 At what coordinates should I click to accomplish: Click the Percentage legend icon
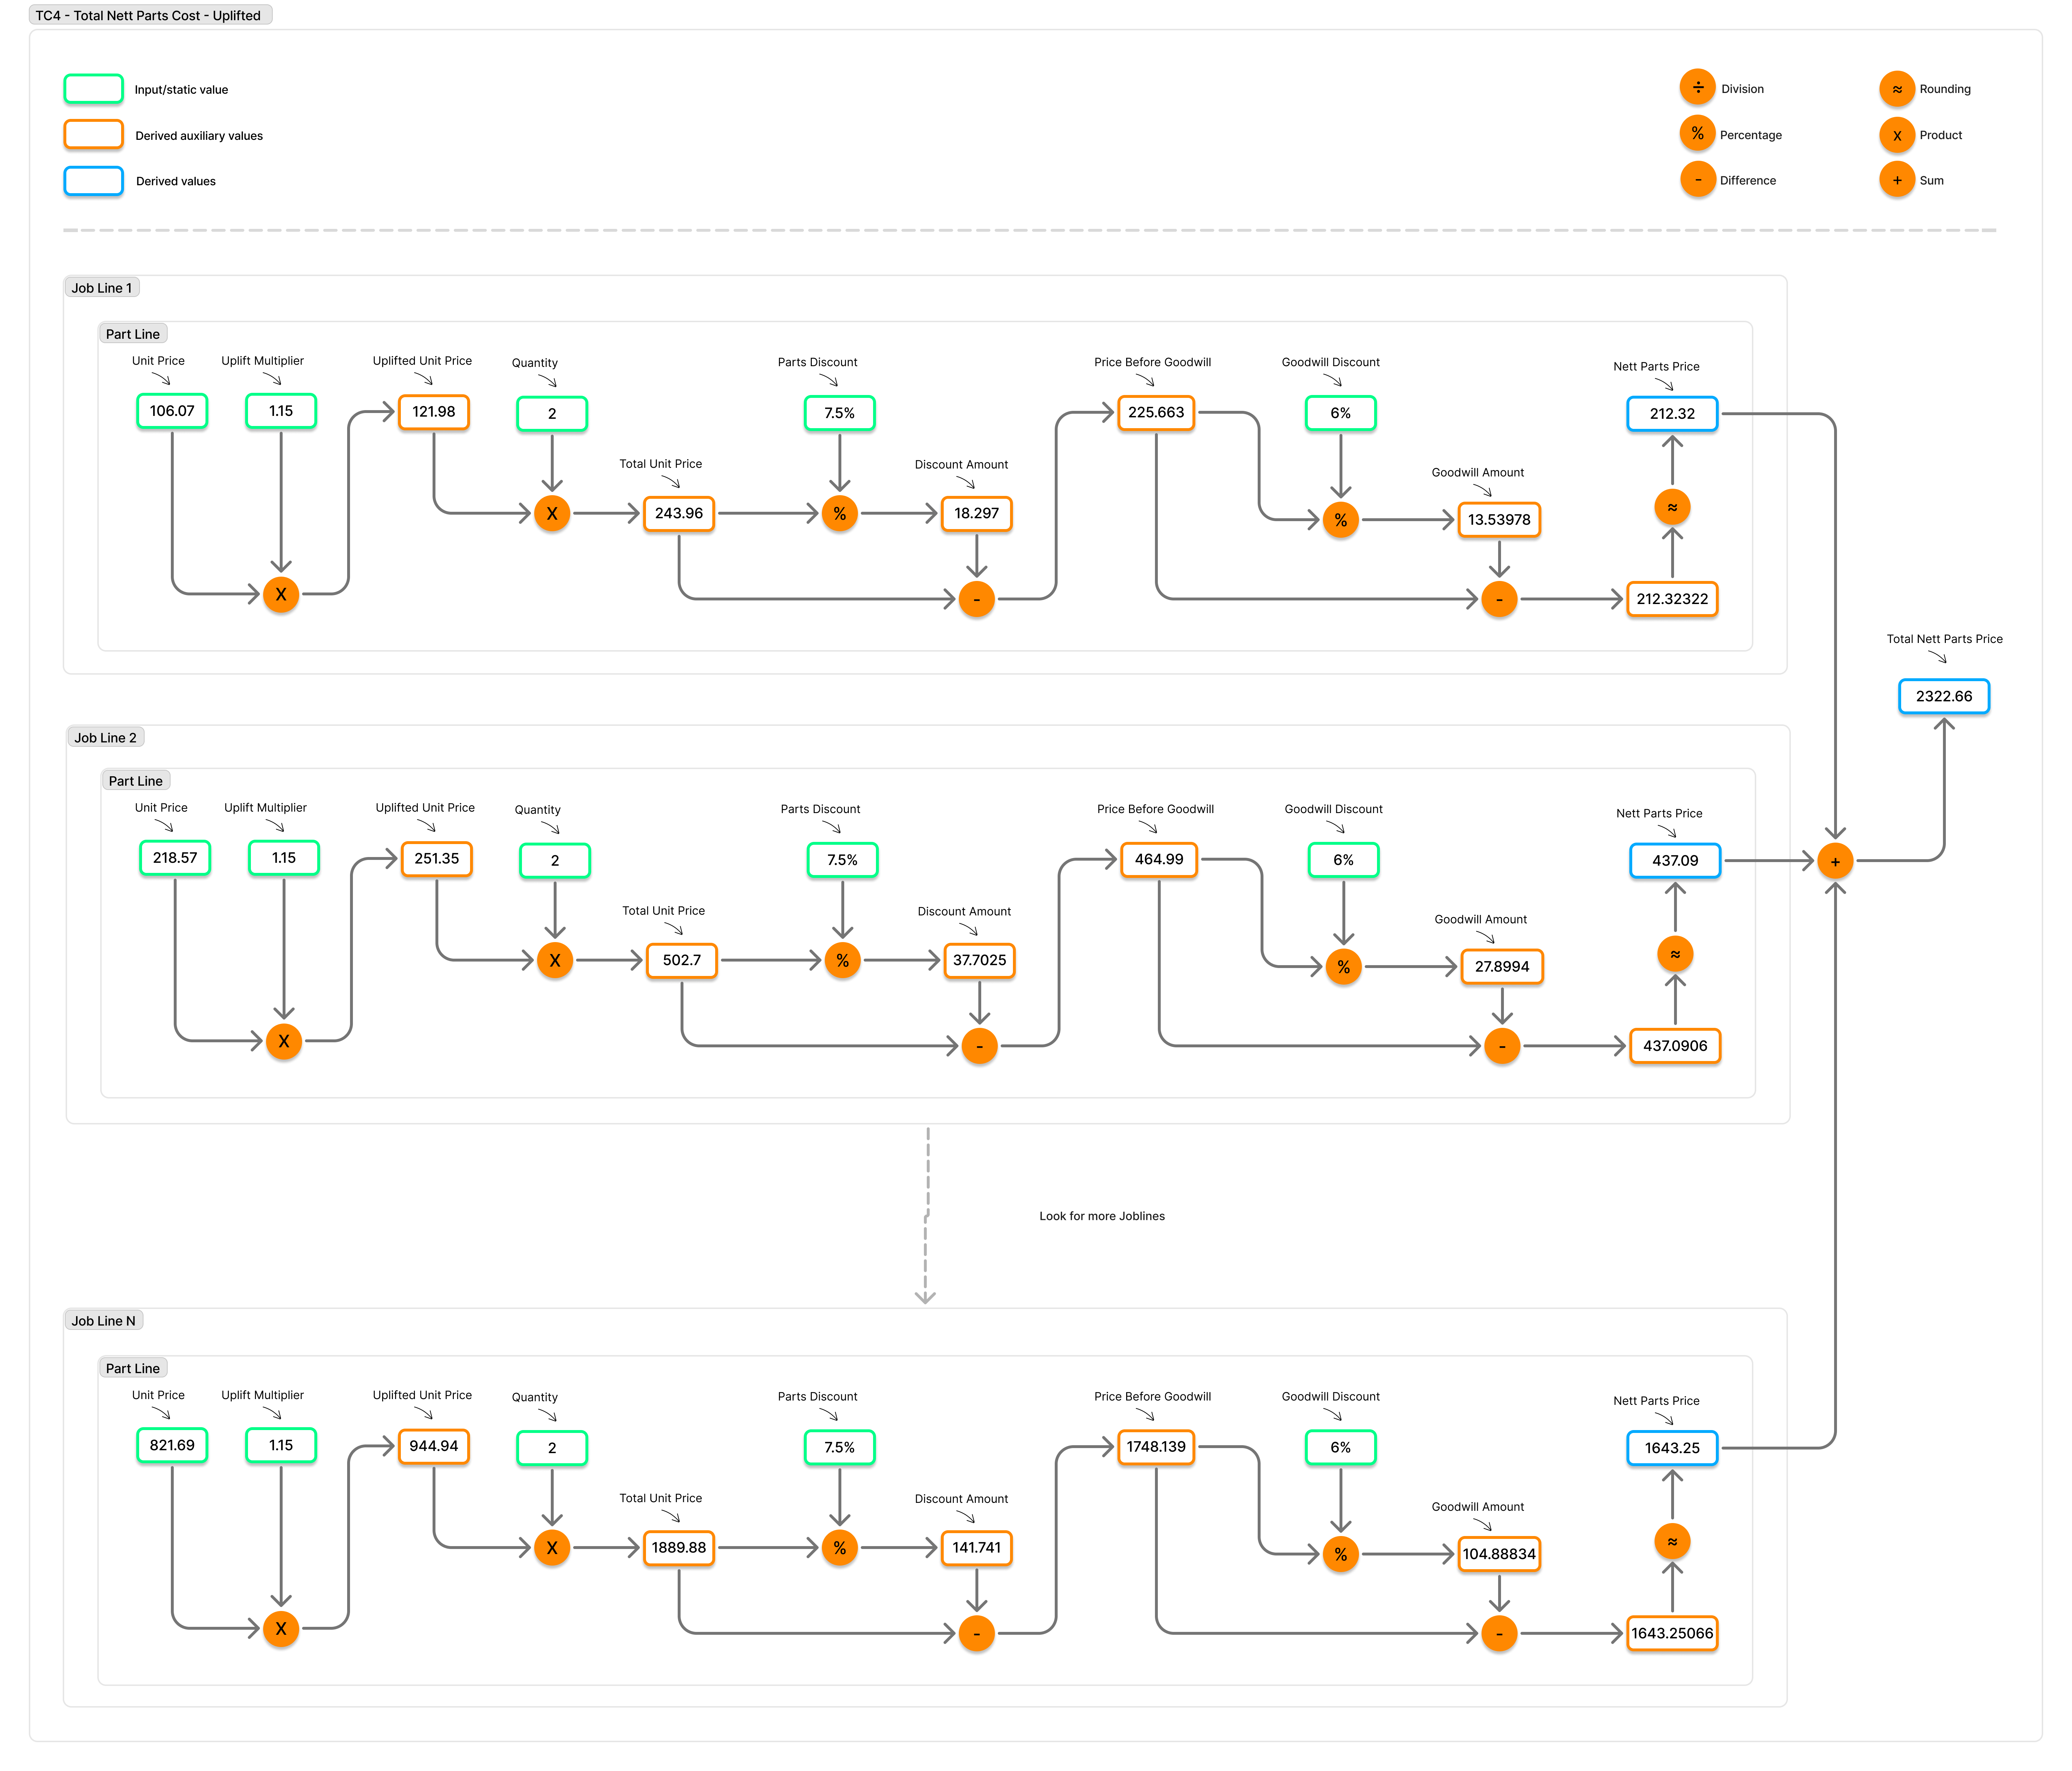pyautogui.click(x=1697, y=133)
